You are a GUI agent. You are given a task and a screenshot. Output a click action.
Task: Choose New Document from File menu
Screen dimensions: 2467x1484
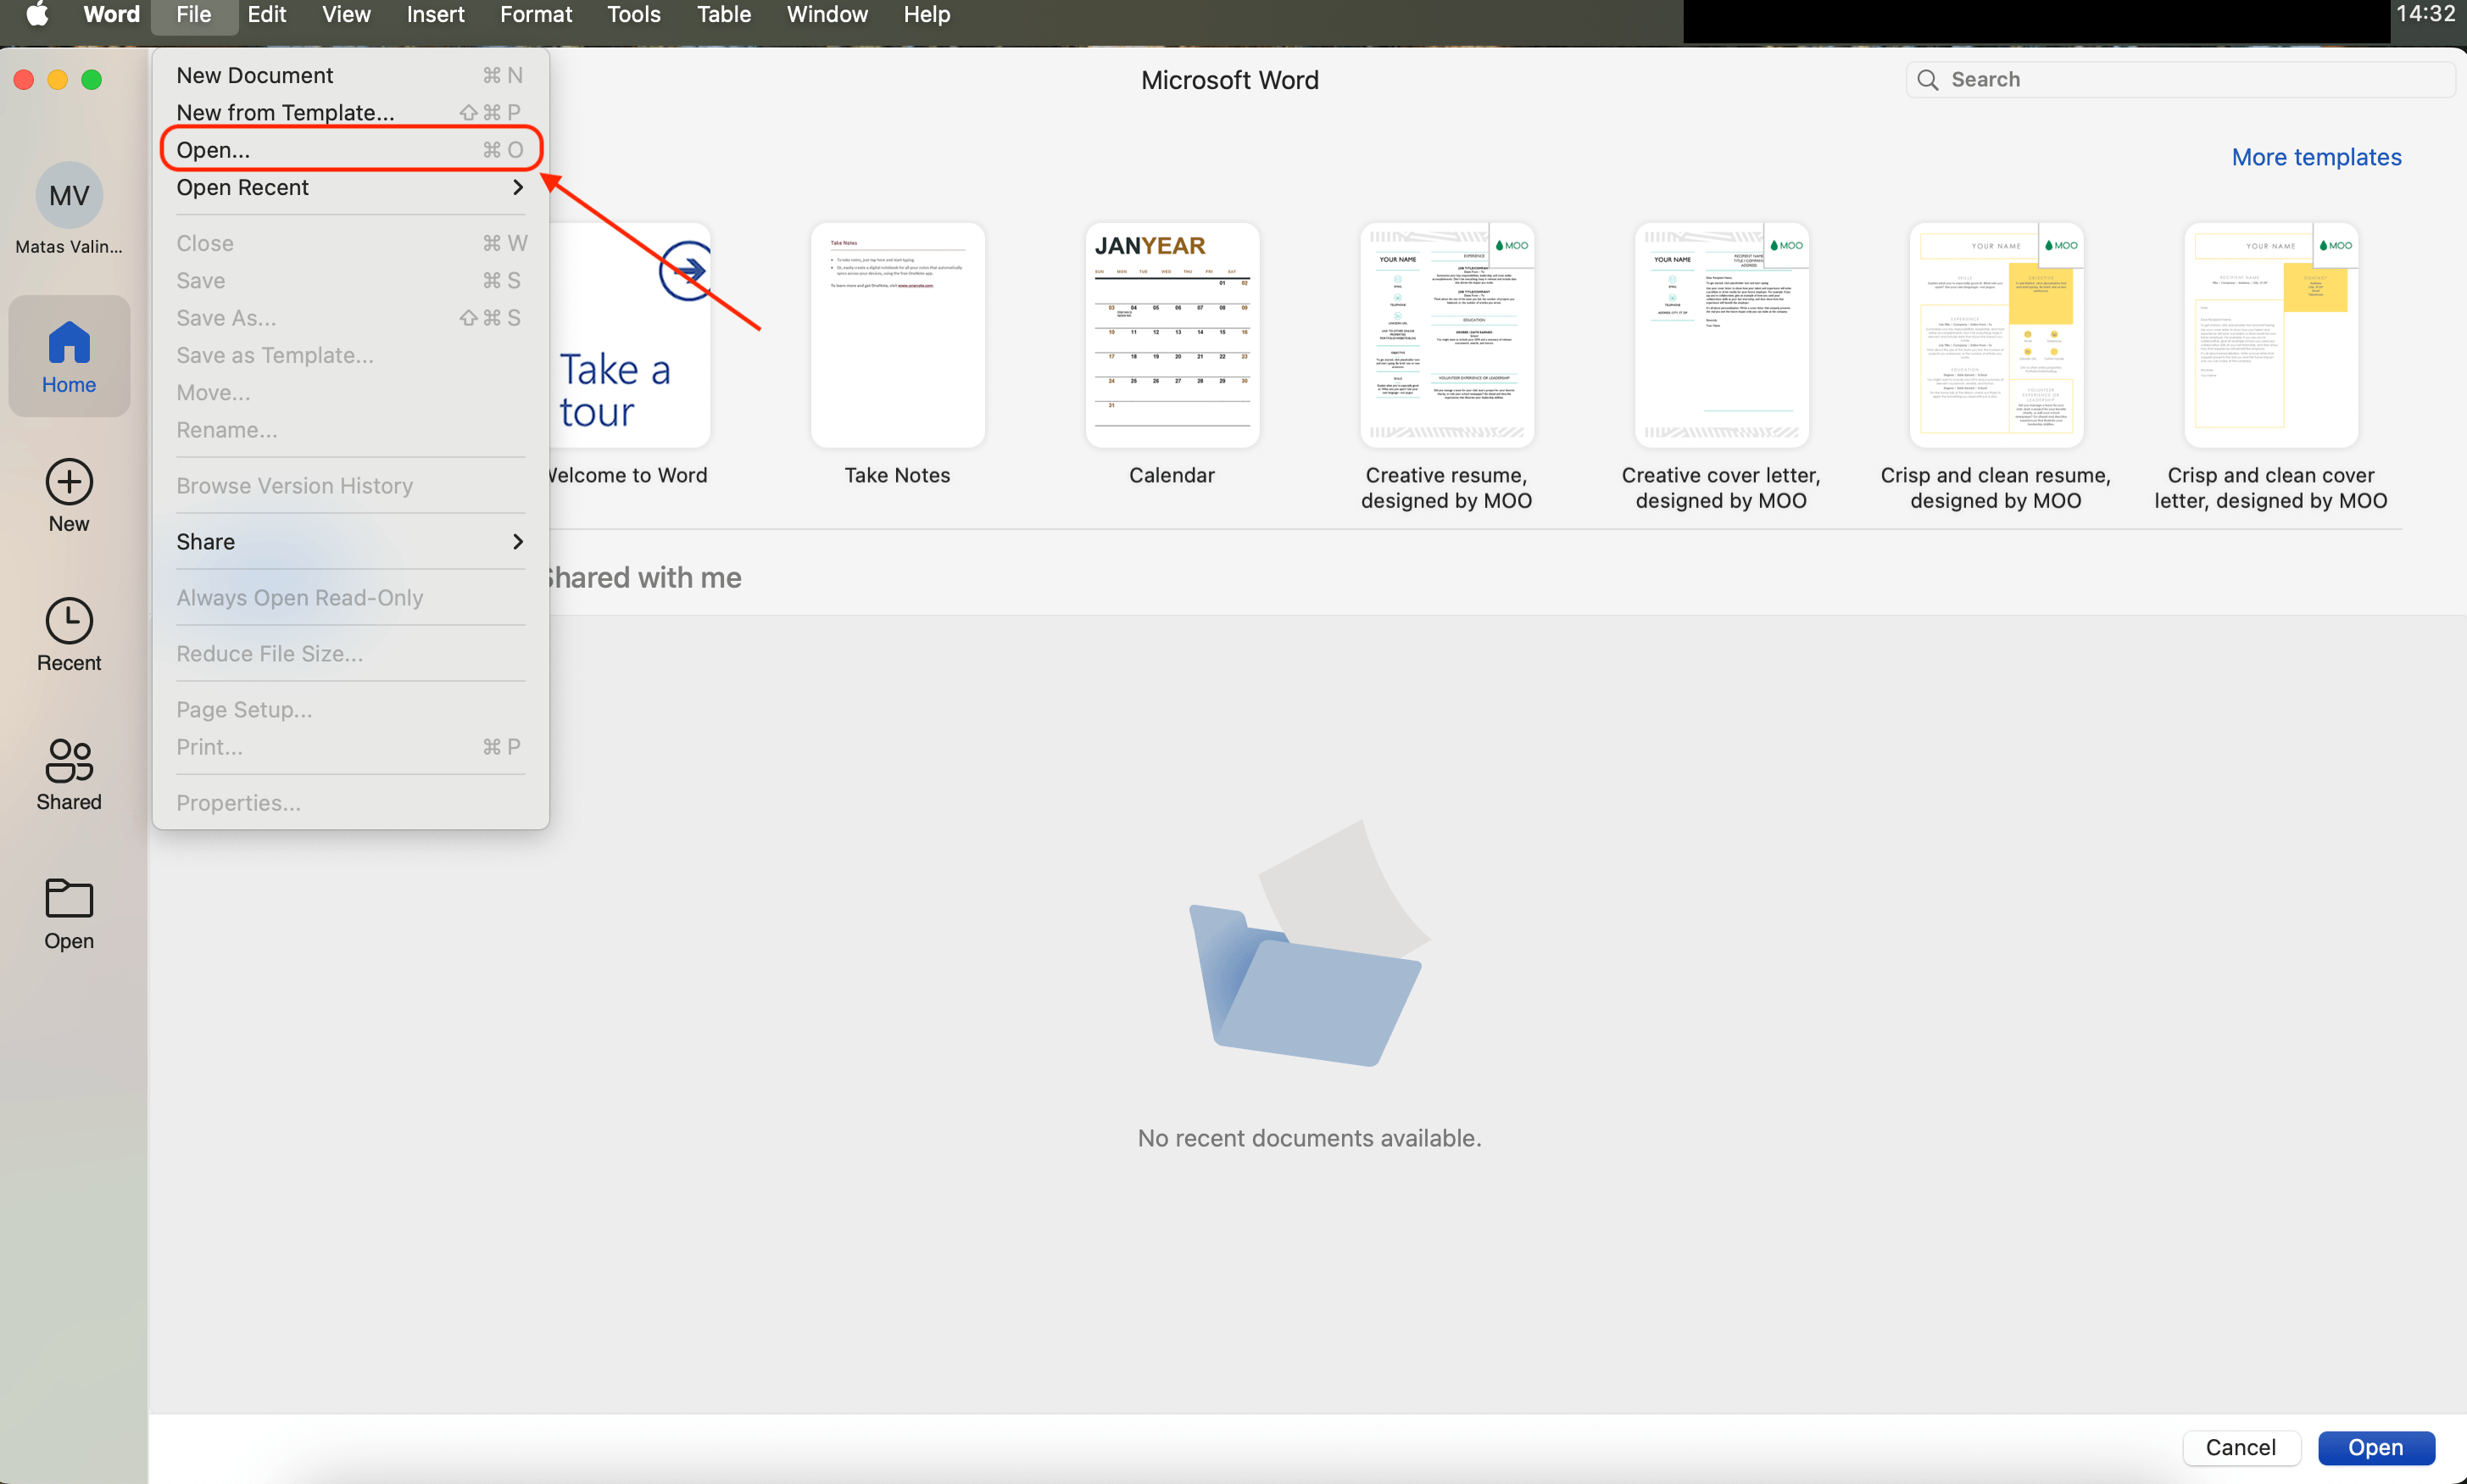click(x=350, y=76)
